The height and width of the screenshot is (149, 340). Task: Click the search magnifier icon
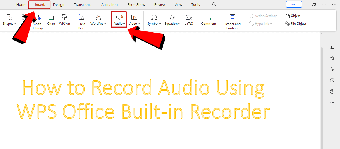point(214,4)
